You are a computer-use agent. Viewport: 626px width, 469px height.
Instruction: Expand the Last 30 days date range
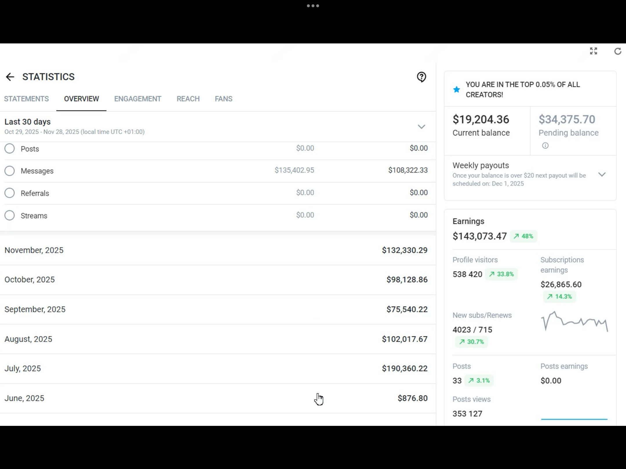tap(421, 127)
